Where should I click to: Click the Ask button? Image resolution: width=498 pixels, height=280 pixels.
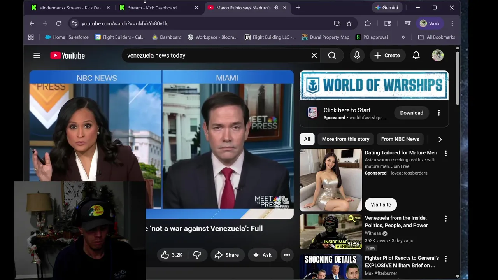click(x=262, y=255)
